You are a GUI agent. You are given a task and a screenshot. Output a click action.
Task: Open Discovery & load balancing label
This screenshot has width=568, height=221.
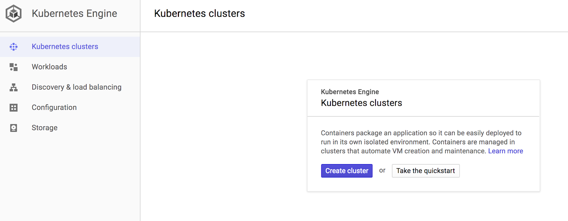click(x=76, y=87)
